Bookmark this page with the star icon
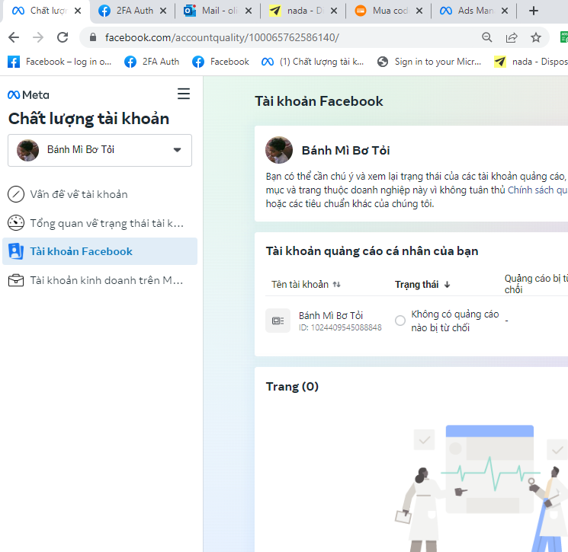The height and width of the screenshot is (552, 568). coord(536,37)
